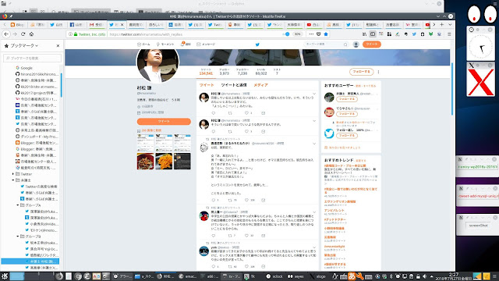Retweet the first tweet by 村松 謙

pos(230,113)
